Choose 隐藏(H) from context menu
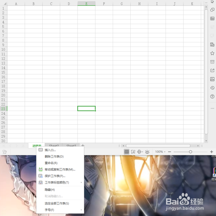The width and height of the screenshot is (216, 216). tap(60, 190)
